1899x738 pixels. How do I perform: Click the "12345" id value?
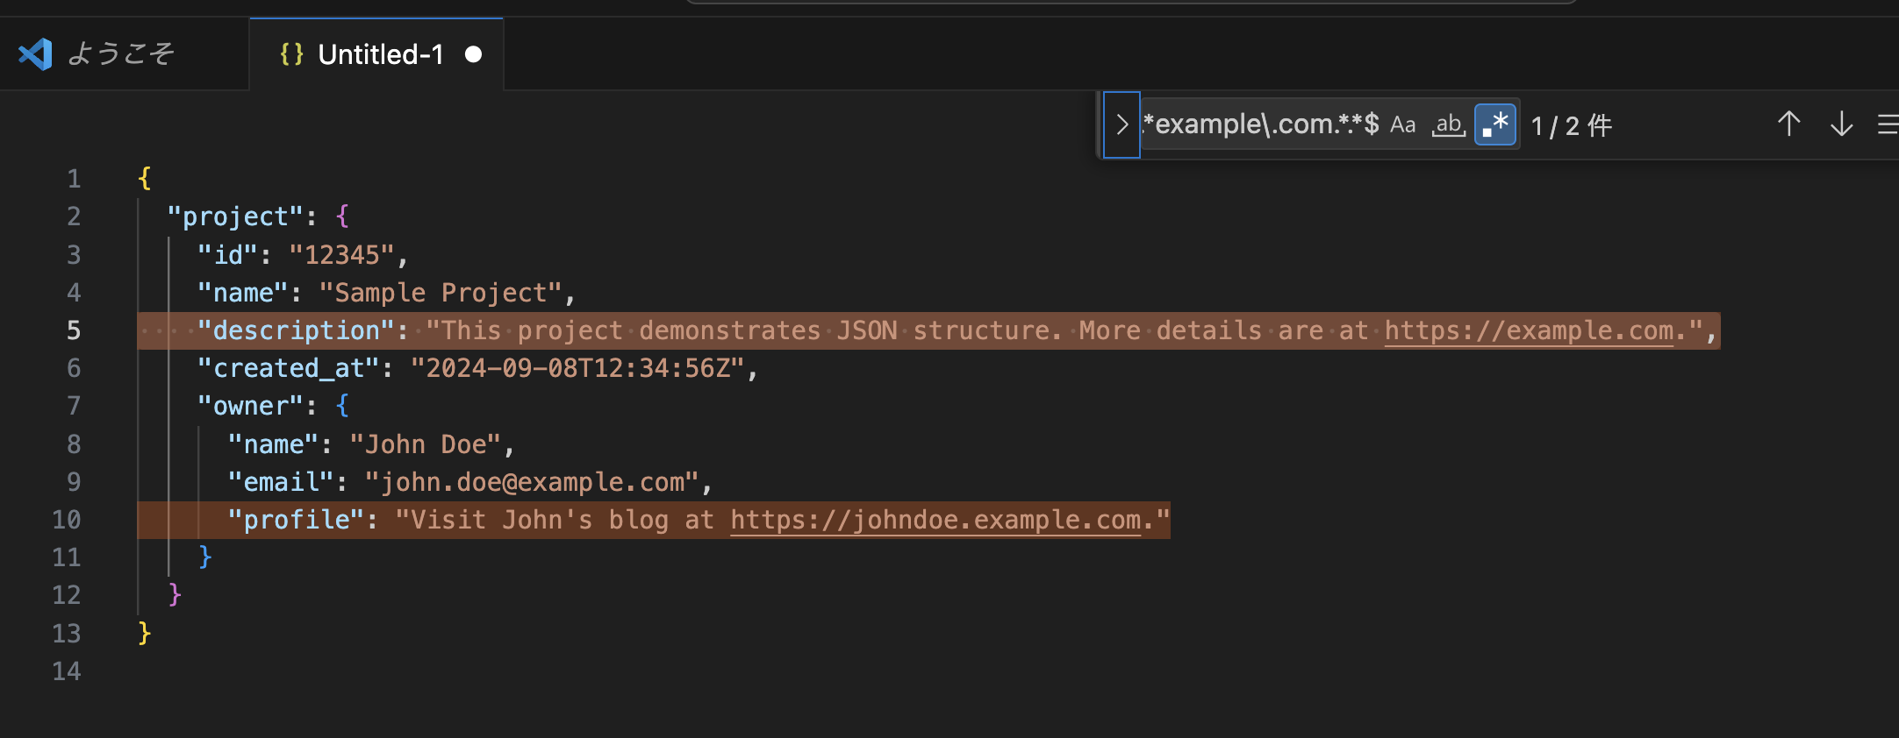pos(341,255)
